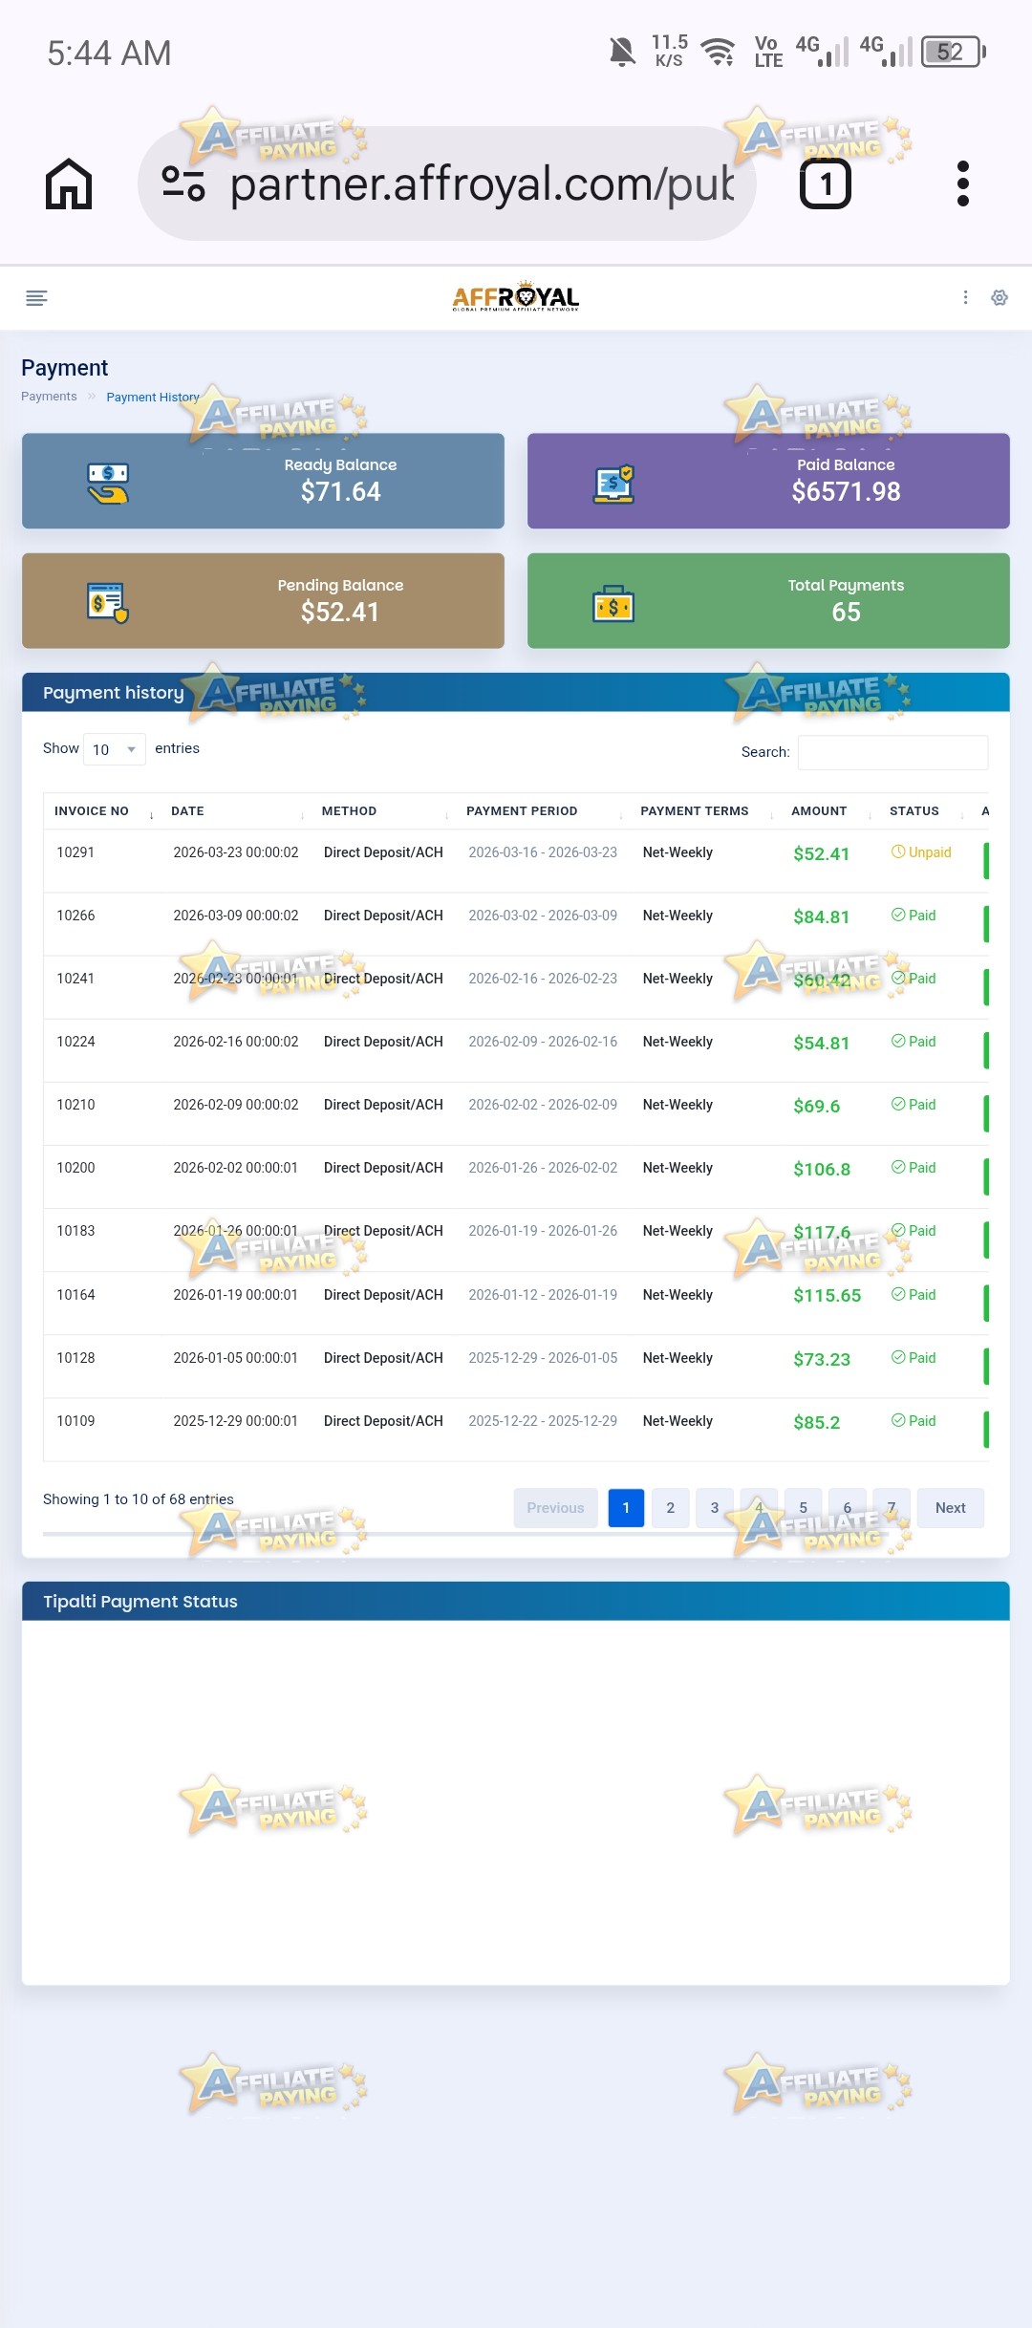Select amount $84.81 cell
The height and width of the screenshot is (2328, 1032).
pos(822,917)
